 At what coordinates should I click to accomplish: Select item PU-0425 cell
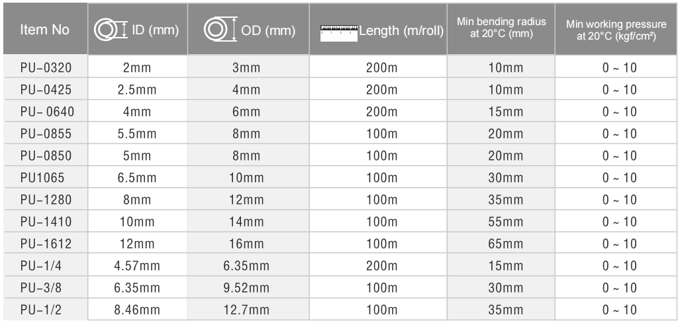(46, 89)
